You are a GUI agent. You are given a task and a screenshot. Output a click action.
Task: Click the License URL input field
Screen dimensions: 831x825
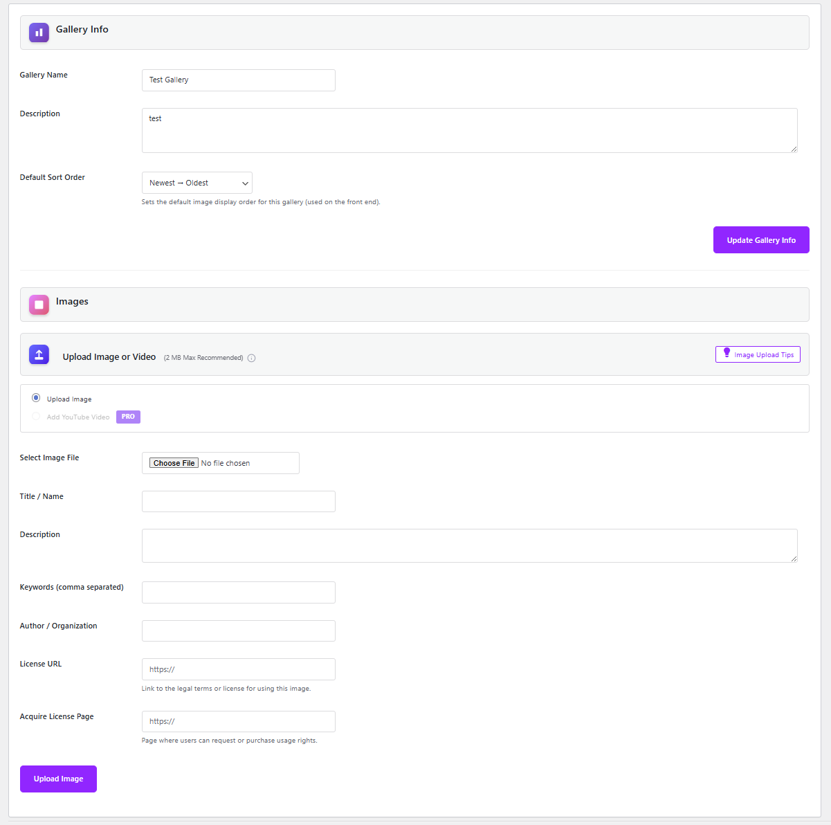coord(238,669)
